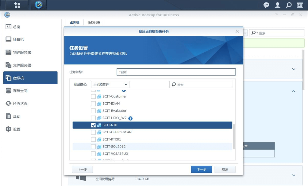This screenshot has height=186, width=308.
Task: Click Active Backup taskbar icon
Action: coord(38,5)
